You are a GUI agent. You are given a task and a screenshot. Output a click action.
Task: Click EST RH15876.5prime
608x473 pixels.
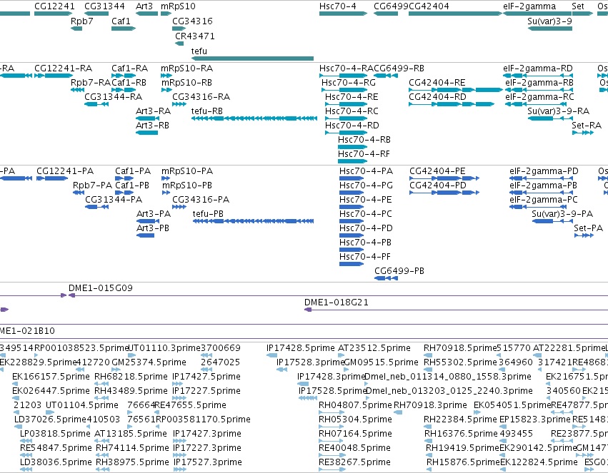(429, 469)
